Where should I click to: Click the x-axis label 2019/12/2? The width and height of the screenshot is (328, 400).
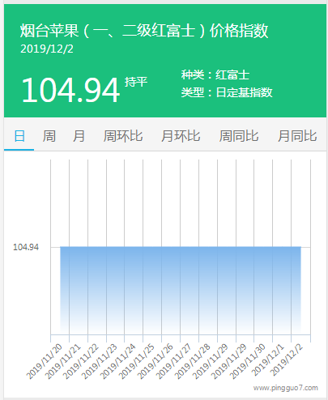287,360
